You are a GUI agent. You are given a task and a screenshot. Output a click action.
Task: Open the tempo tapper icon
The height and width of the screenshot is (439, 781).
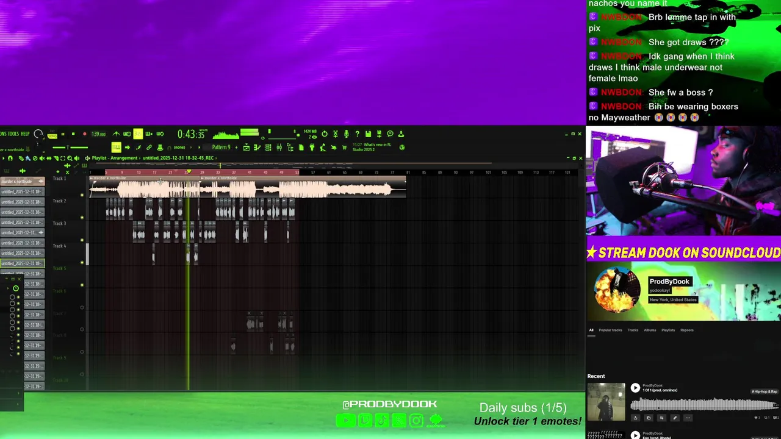323,148
